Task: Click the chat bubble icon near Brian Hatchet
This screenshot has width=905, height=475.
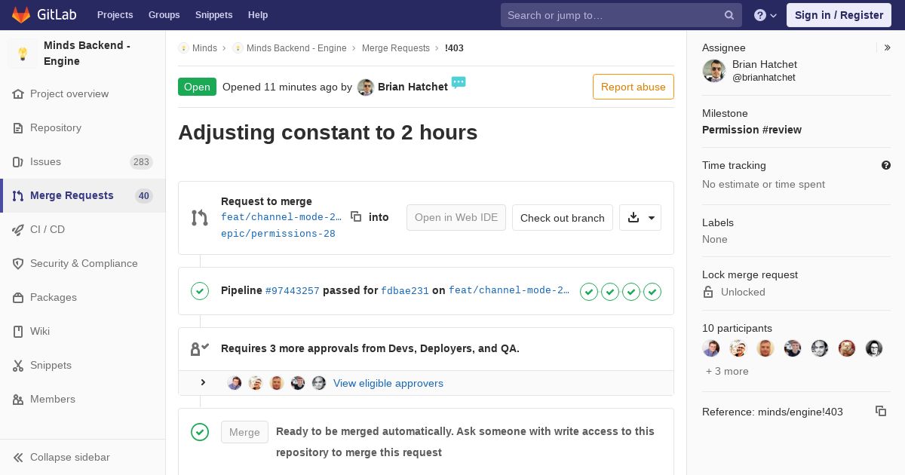Action: pos(459,82)
